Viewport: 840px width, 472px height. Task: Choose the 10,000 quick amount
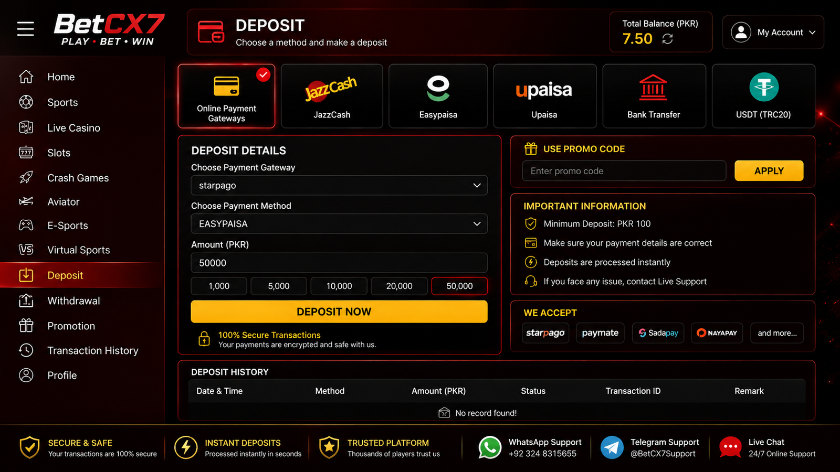point(339,286)
